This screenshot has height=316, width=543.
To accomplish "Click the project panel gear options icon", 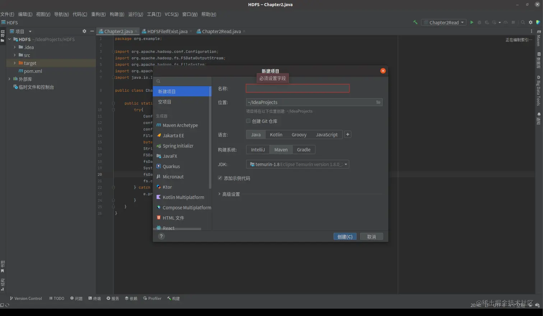I will [x=84, y=31].
